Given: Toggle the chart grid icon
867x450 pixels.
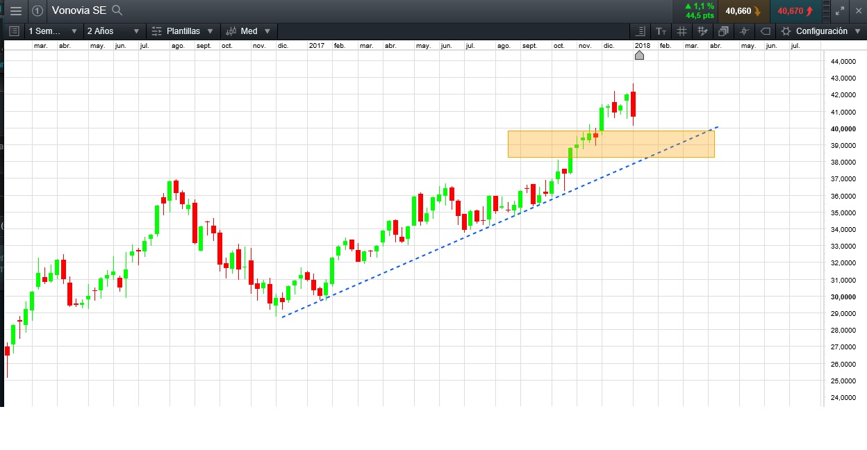Looking at the screenshot, I should (682, 31).
